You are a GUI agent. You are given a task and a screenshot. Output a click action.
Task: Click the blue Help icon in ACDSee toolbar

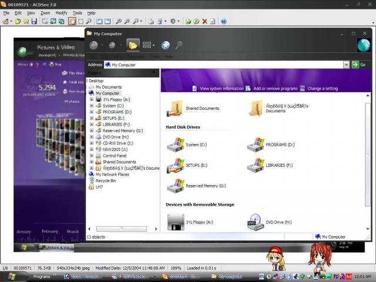pos(223,21)
